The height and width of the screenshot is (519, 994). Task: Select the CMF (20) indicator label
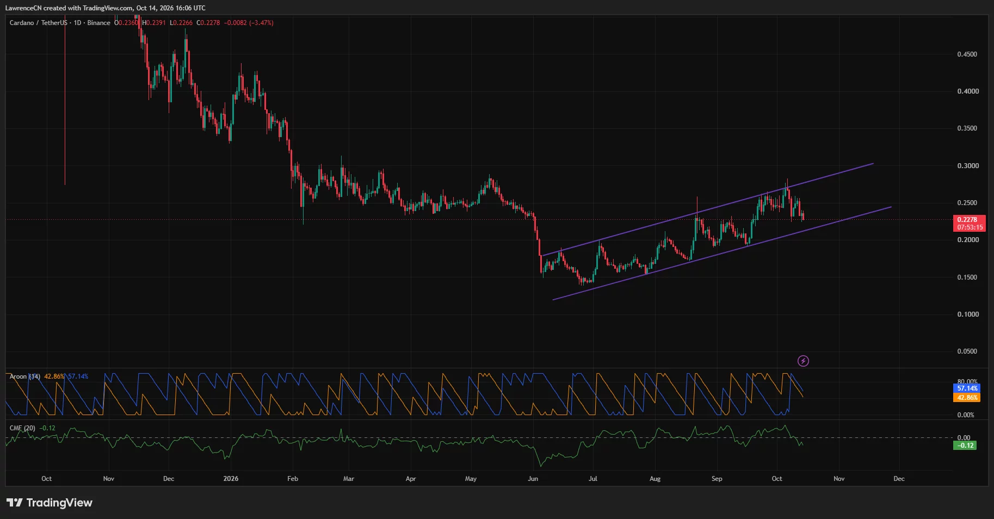click(22, 428)
